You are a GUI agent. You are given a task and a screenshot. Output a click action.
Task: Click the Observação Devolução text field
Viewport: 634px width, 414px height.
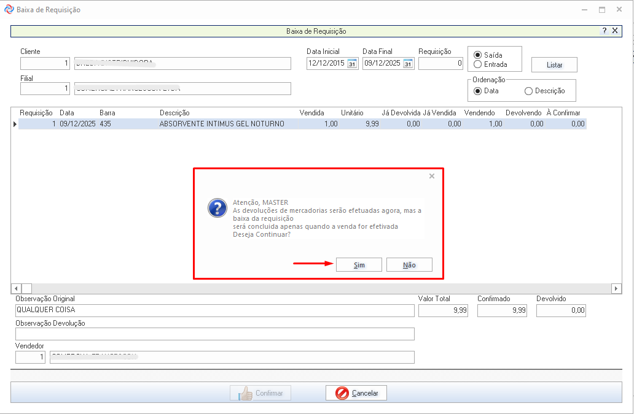click(214, 334)
